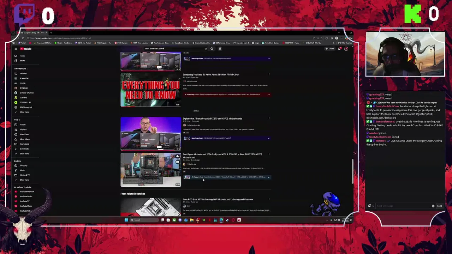This screenshot has height=254, width=452.
Task: Expand top ASUS TUF chapter row
Action: tap(268, 58)
